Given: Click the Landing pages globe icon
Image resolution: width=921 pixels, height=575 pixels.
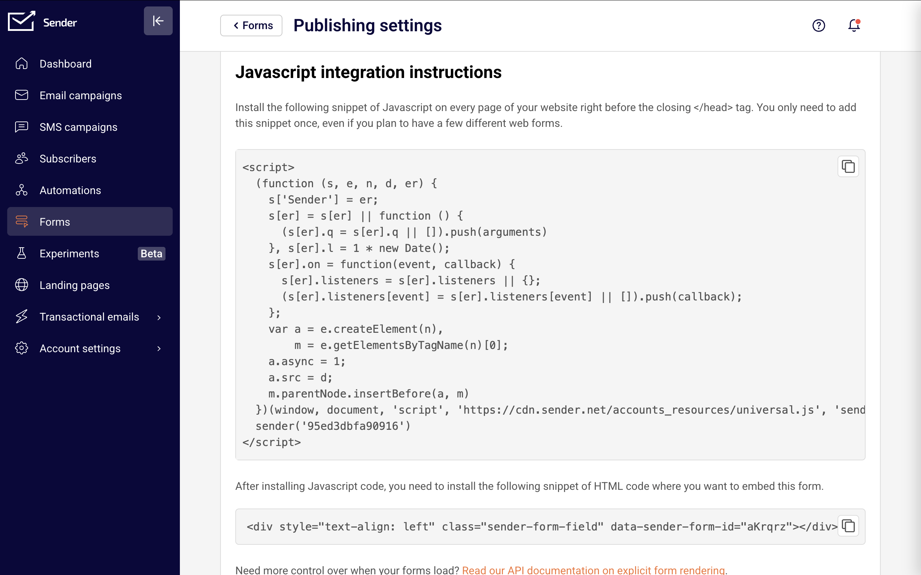Looking at the screenshot, I should click(22, 285).
